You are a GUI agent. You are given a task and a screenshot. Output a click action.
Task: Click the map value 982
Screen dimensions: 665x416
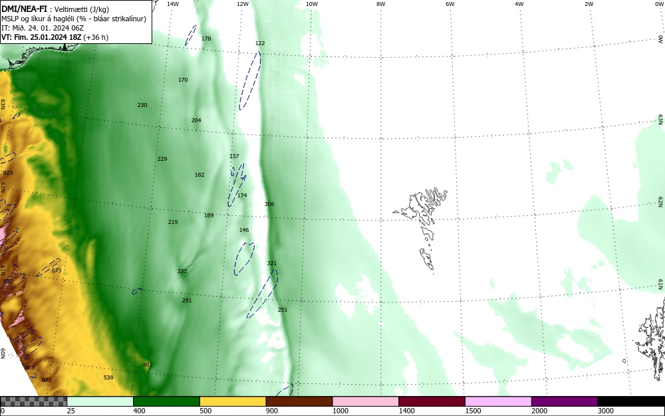(7, 281)
